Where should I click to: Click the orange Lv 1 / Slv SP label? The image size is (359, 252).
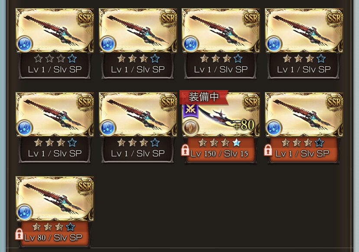(302, 154)
